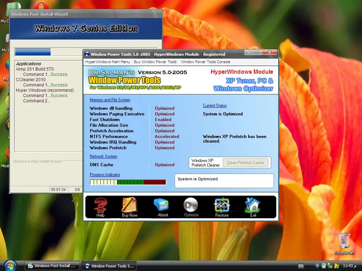362x271 pixels.
Task: Click the Memory and File System link
Action: (110, 100)
